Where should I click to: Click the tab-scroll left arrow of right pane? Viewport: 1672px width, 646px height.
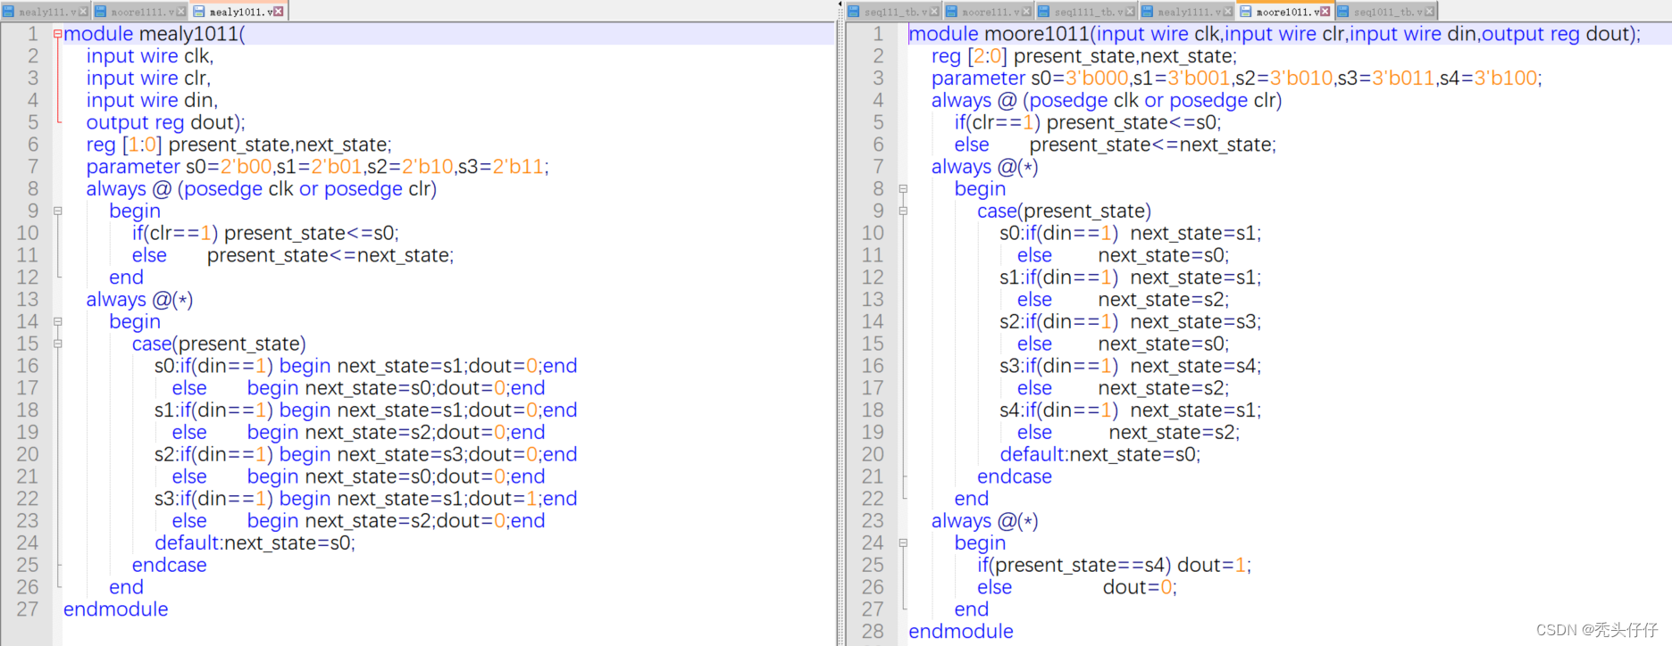tap(840, 5)
